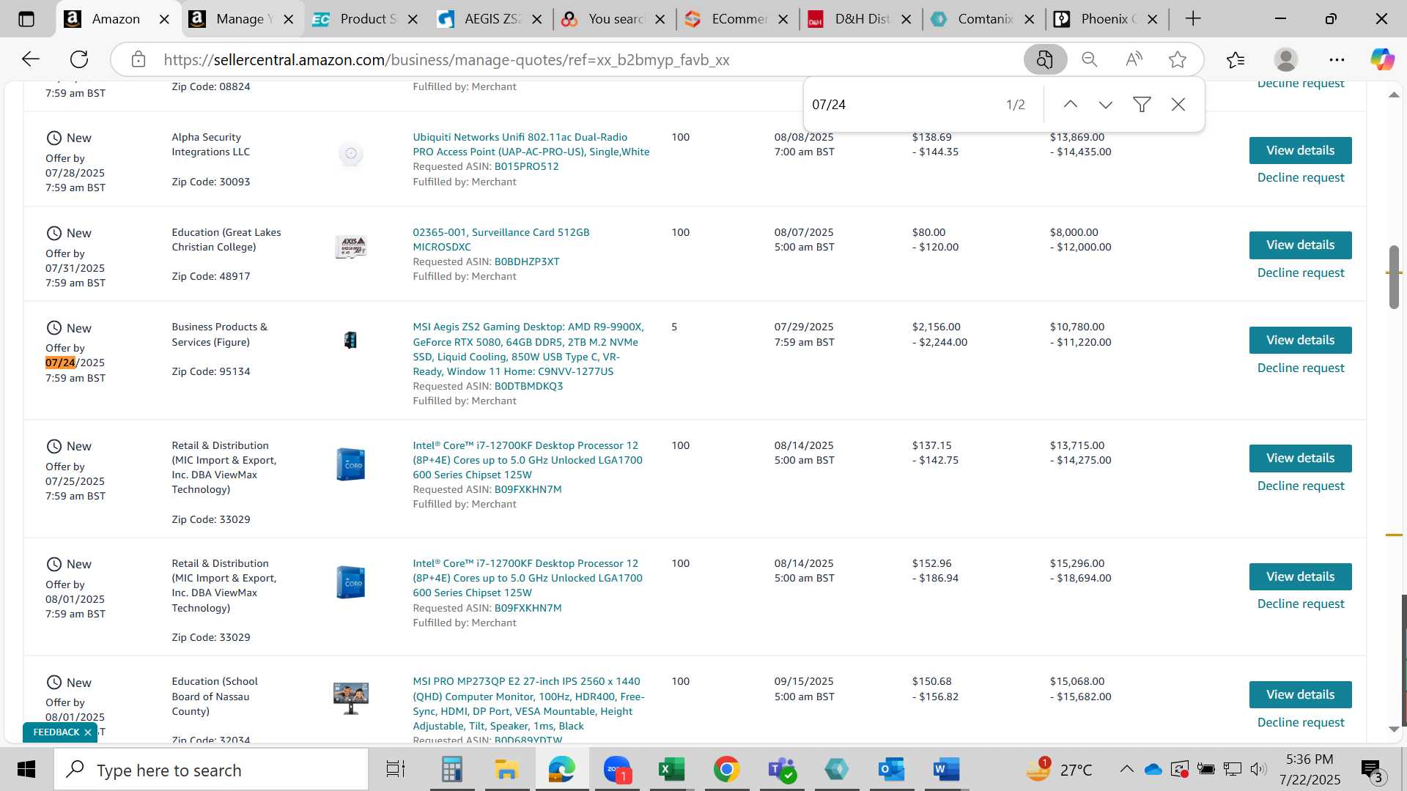Open the browser profile avatar
The width and height of the screenshot is (1407, 791).
1286,59
